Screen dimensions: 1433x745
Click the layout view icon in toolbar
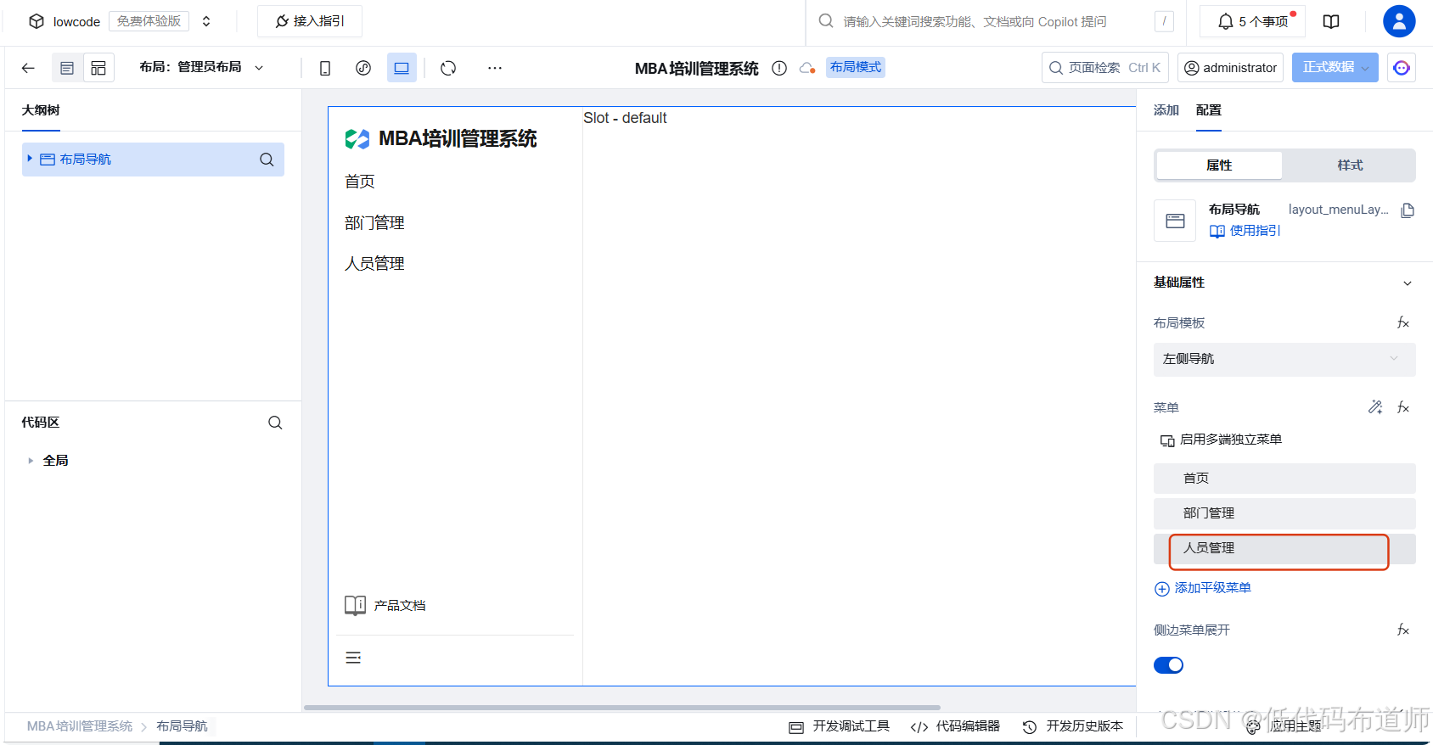[98, 68]
